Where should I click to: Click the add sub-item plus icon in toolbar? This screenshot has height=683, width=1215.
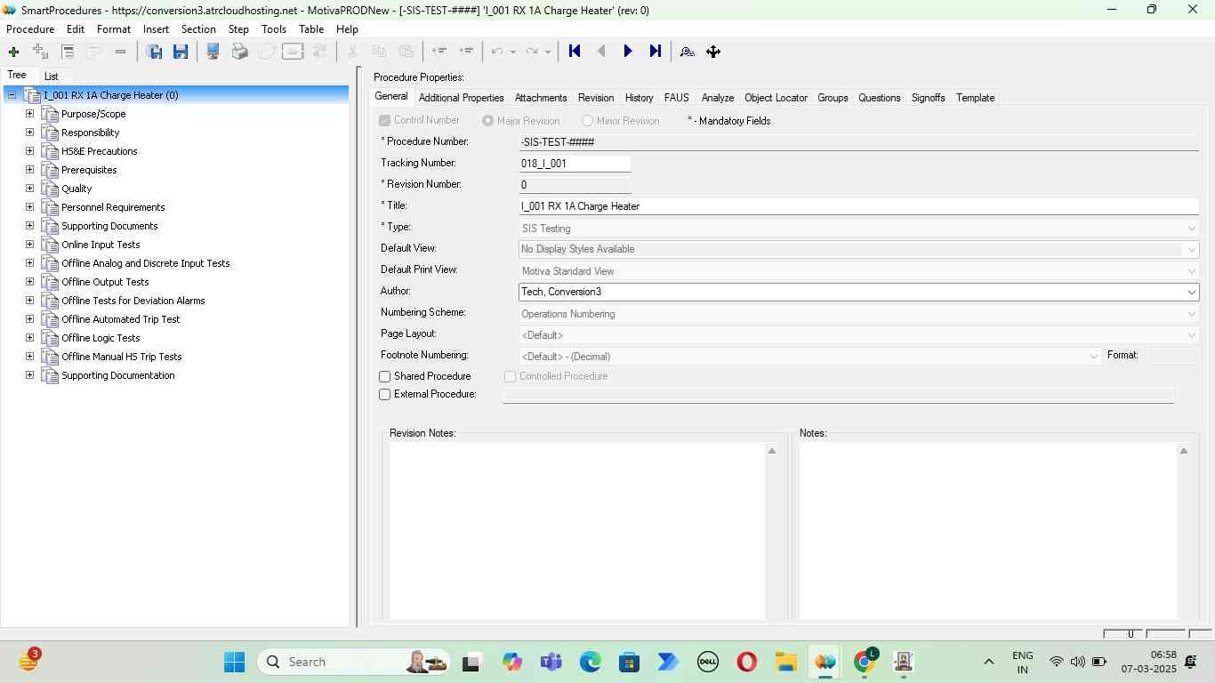(x=40, y=52)
